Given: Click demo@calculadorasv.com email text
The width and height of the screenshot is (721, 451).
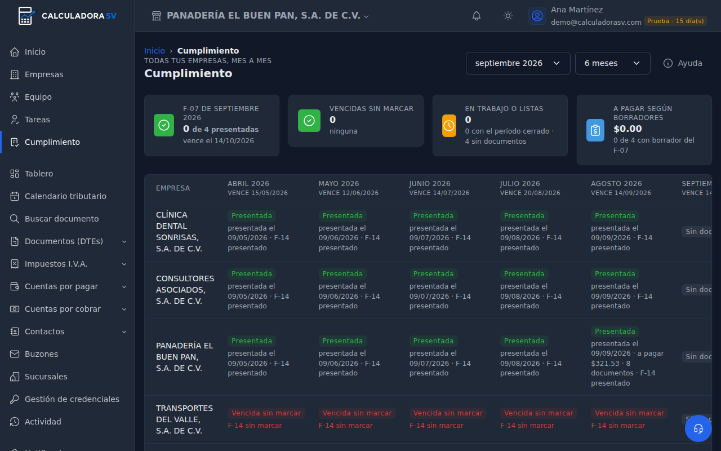Looking at the screenshot, I should point(596,22).
